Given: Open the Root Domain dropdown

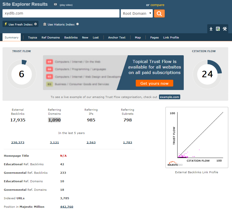Looking at the screenshot, I should click(x=137, y=13).
